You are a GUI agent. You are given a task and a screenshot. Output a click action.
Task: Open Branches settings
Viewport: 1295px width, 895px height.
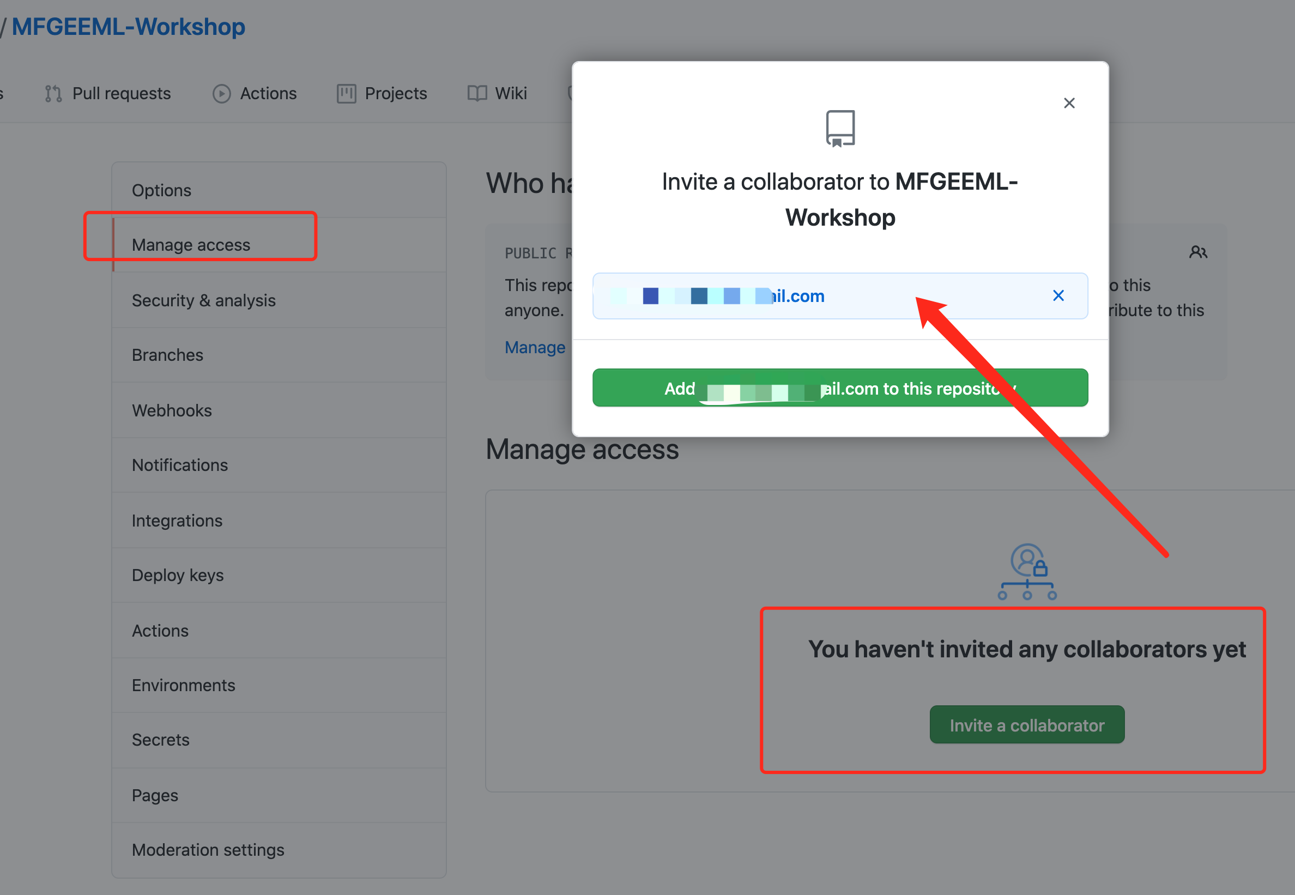coord(279,355)
